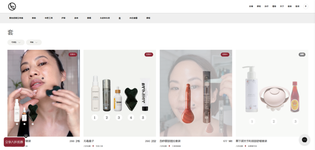Click number 3 circle in 无毒盒子 image
This screenshot has width=315, height=150.
(x=119, y=117)
